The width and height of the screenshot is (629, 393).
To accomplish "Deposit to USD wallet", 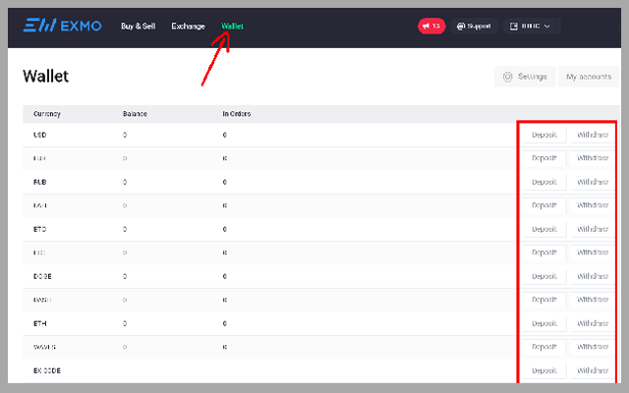I will click(543, 135).
